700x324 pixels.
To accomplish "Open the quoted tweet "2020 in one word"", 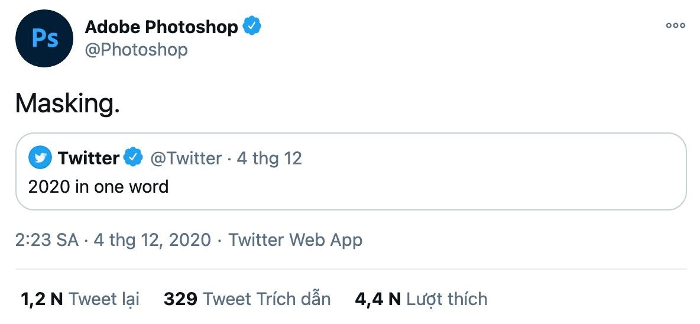I will click(x=98, y=187).
